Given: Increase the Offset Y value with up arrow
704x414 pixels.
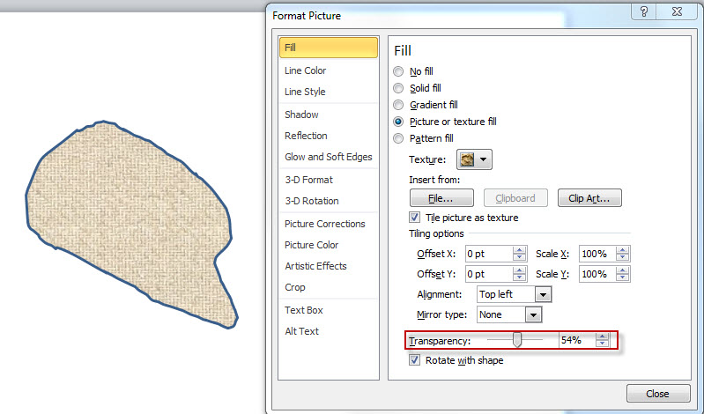Looking at the screenshot, I should point(520,270).
